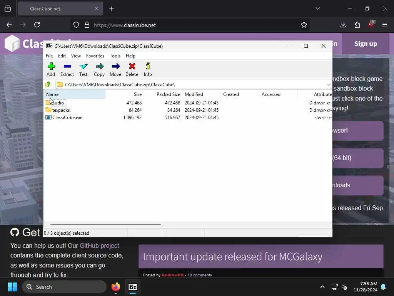This screenshot has height=296, width=394.
Task: Click the site padlock icon
Action: 87,25
